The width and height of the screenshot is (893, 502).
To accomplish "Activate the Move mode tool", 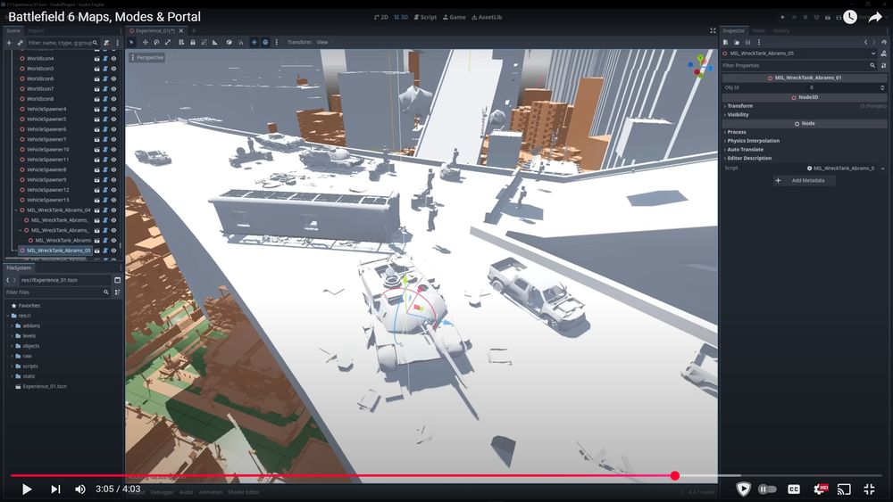I will tap(146, 42).
